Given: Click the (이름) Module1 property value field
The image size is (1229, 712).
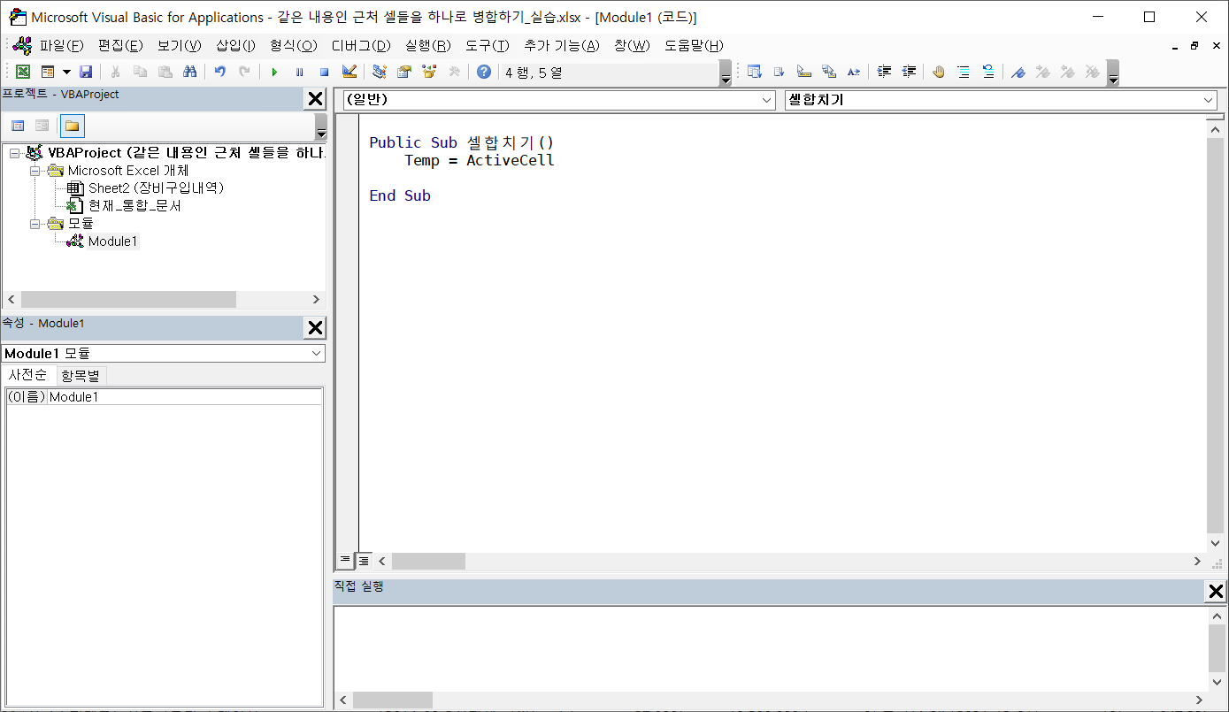Looking at the screenshot, I should tap(184, 397).
